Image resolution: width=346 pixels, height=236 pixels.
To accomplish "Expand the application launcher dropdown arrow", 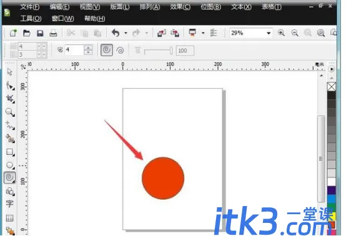I will pyautogui.click(x=203, y=33).
